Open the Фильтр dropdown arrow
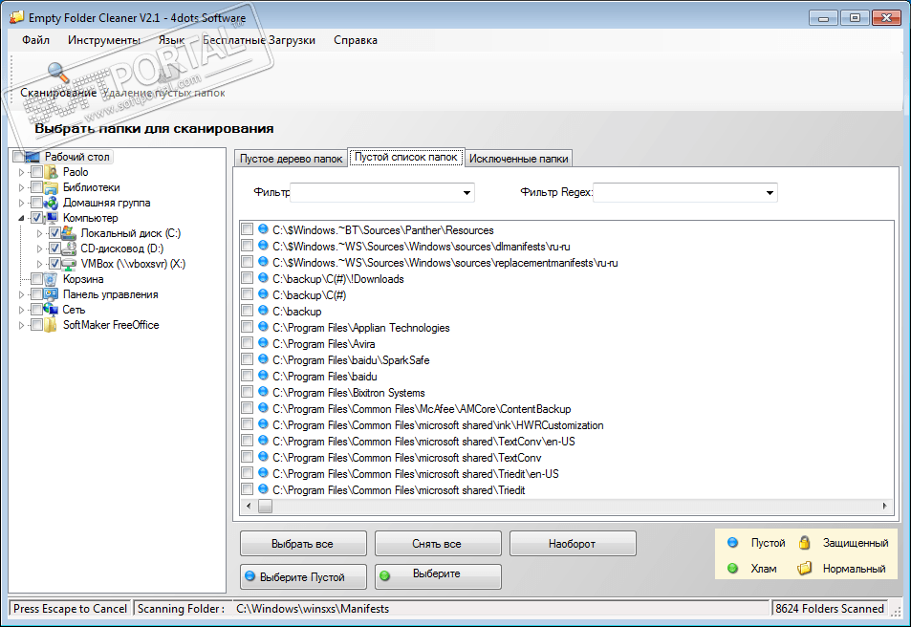 466,192
